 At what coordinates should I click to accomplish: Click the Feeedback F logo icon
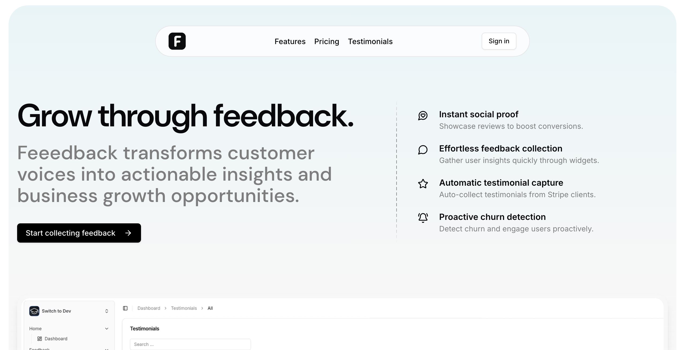(177, 41)
